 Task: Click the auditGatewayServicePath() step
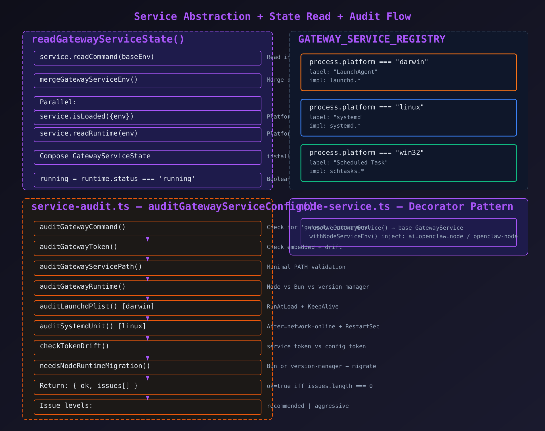[x=147, y=268]
